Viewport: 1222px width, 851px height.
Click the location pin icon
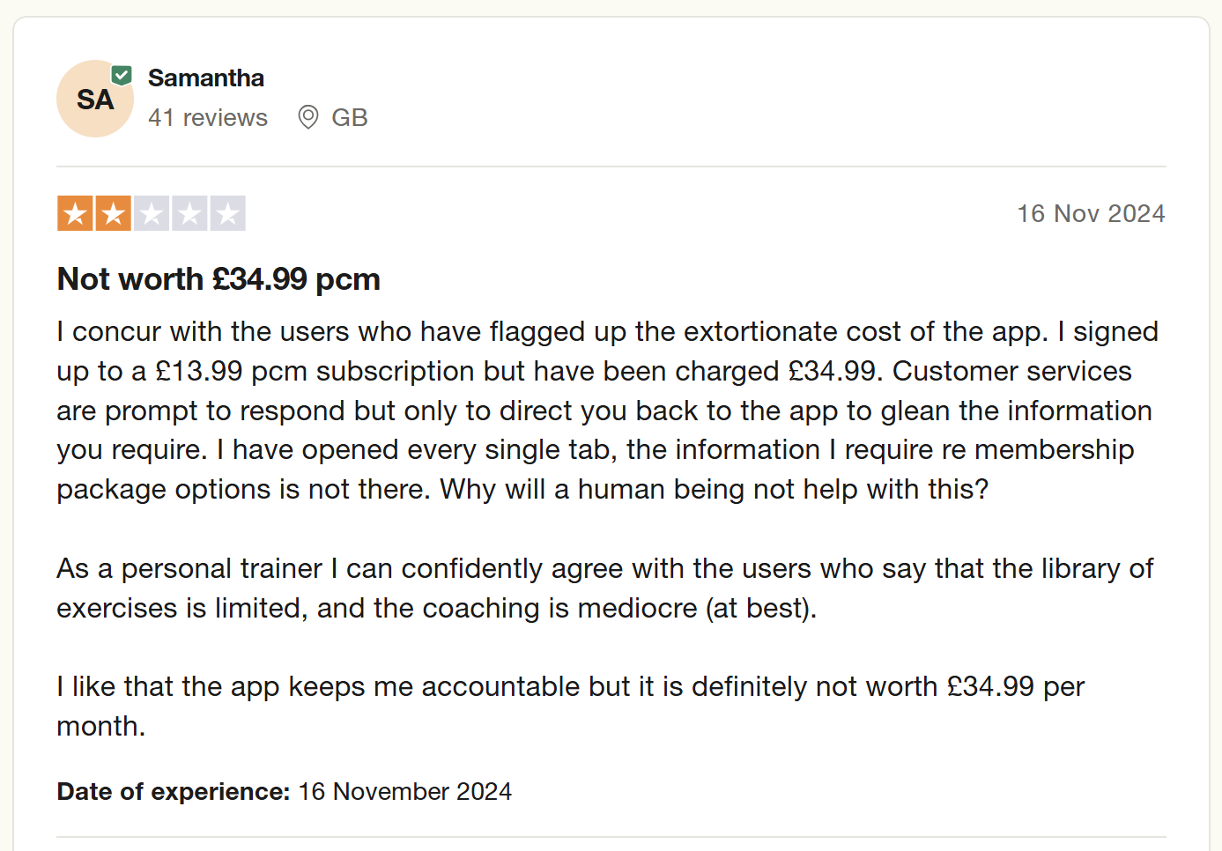pos(308,117)
